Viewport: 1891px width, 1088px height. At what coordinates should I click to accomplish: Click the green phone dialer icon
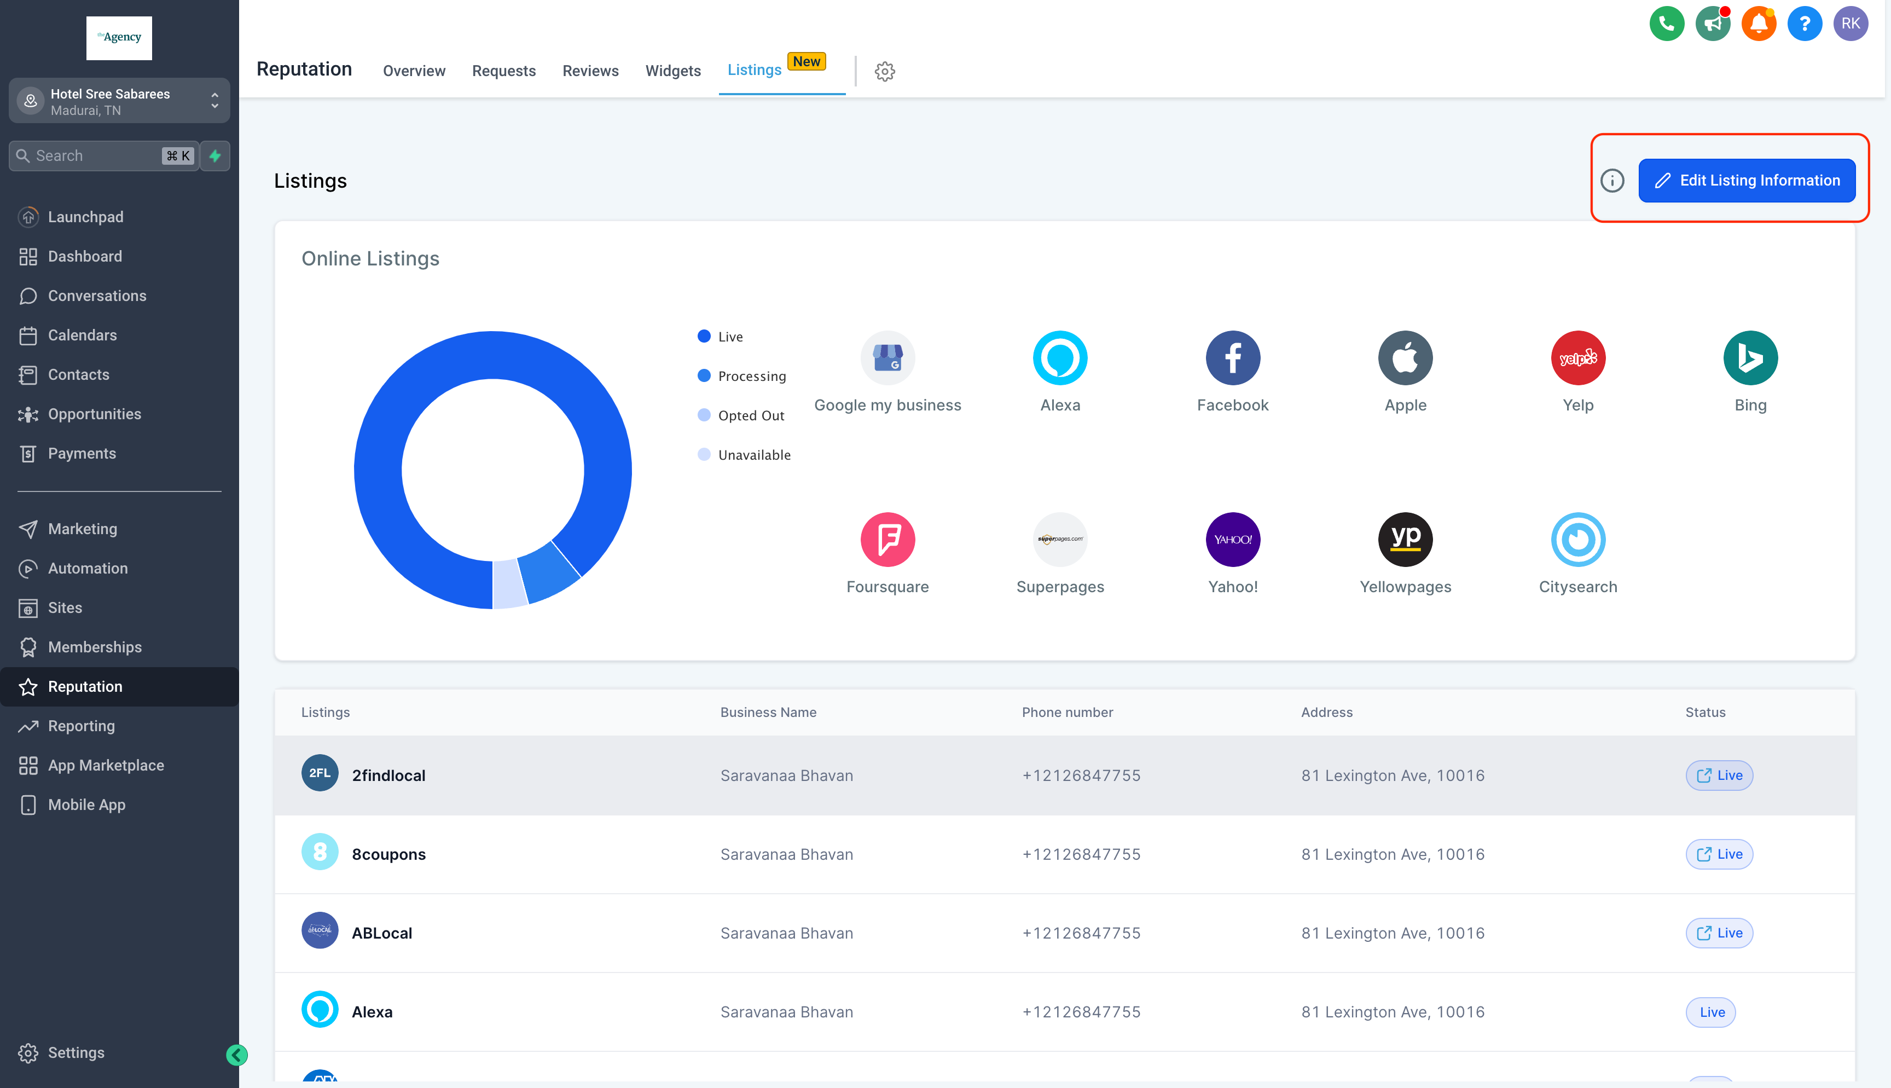click(1666, 24)
